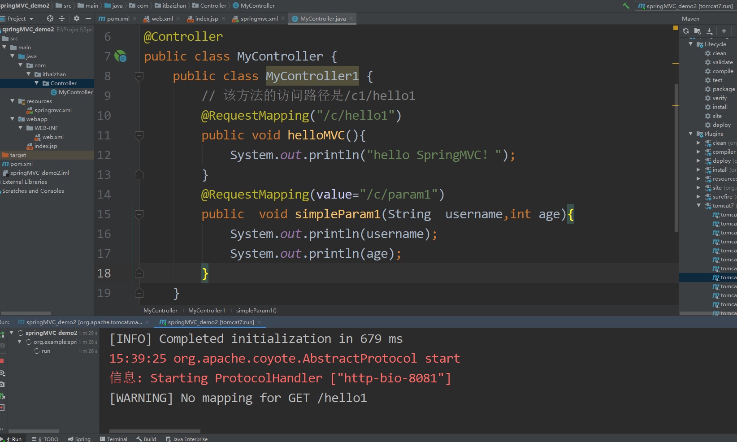Open the Build tool window
This screenshot has width=737, height=442.
coord(147,439)
